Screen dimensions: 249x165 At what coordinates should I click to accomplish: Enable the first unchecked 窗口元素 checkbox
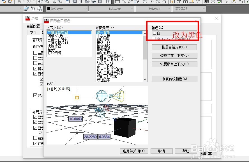pyautogui.click(x=35, y=53)
